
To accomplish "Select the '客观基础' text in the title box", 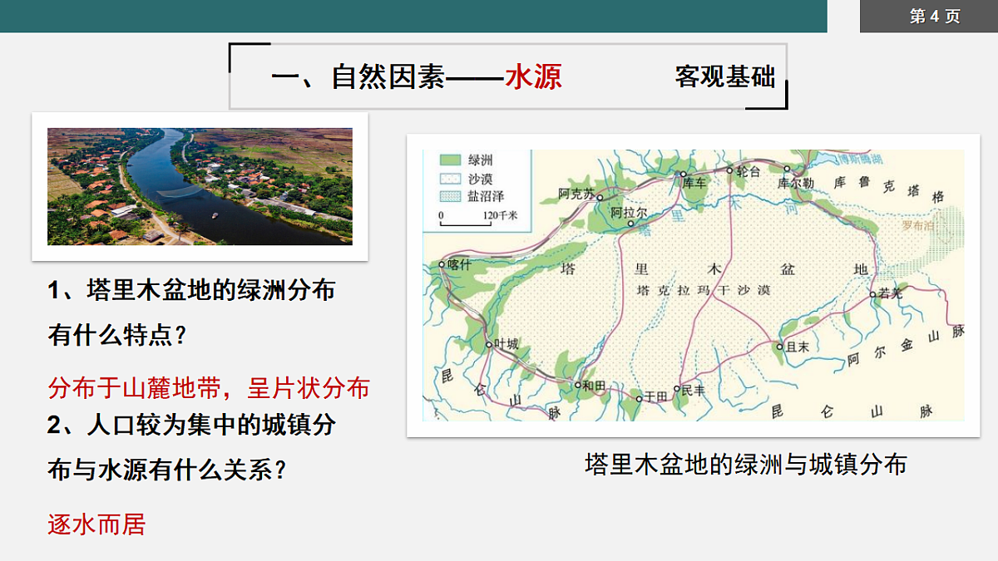I will 725,76.
